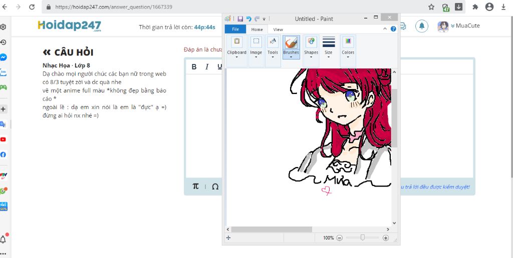Click Paint canvas vertical scrollbar down arrow

click(394, 223)
